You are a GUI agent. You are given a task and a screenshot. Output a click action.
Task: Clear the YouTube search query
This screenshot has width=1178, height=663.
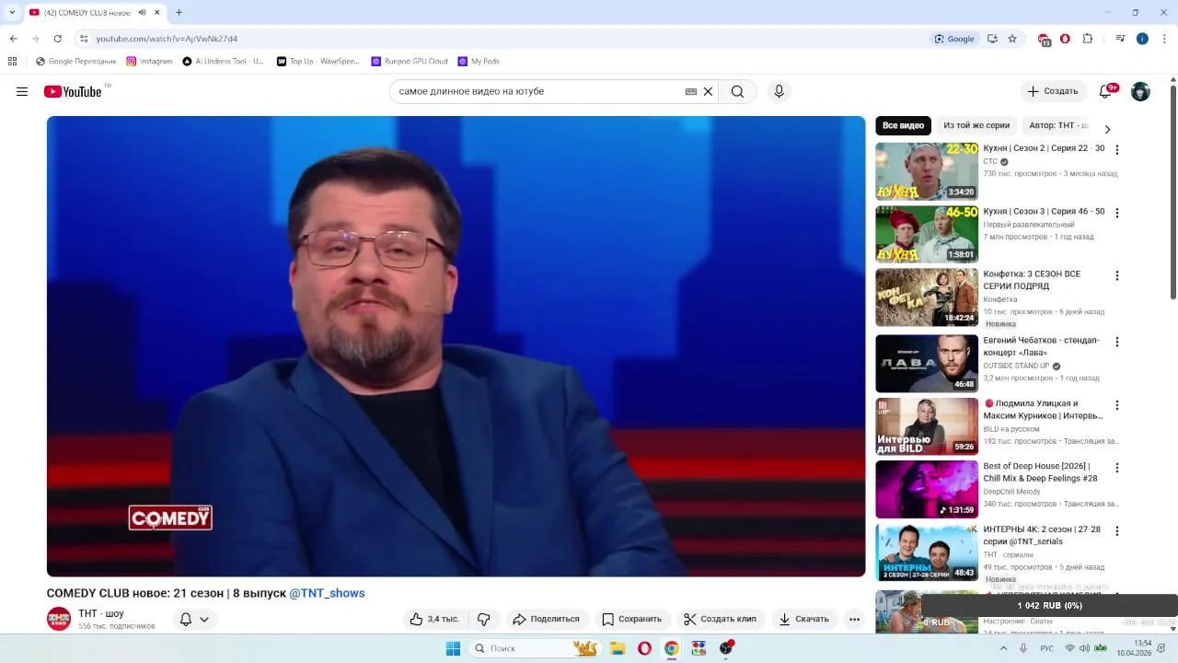[708, 91]
